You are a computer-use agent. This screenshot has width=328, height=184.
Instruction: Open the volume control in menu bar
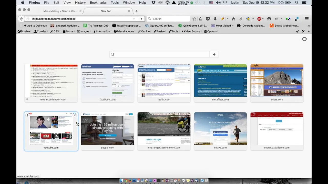(x=218, y=3)
